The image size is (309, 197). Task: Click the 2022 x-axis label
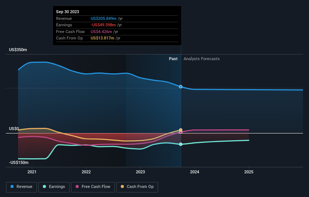86,172
